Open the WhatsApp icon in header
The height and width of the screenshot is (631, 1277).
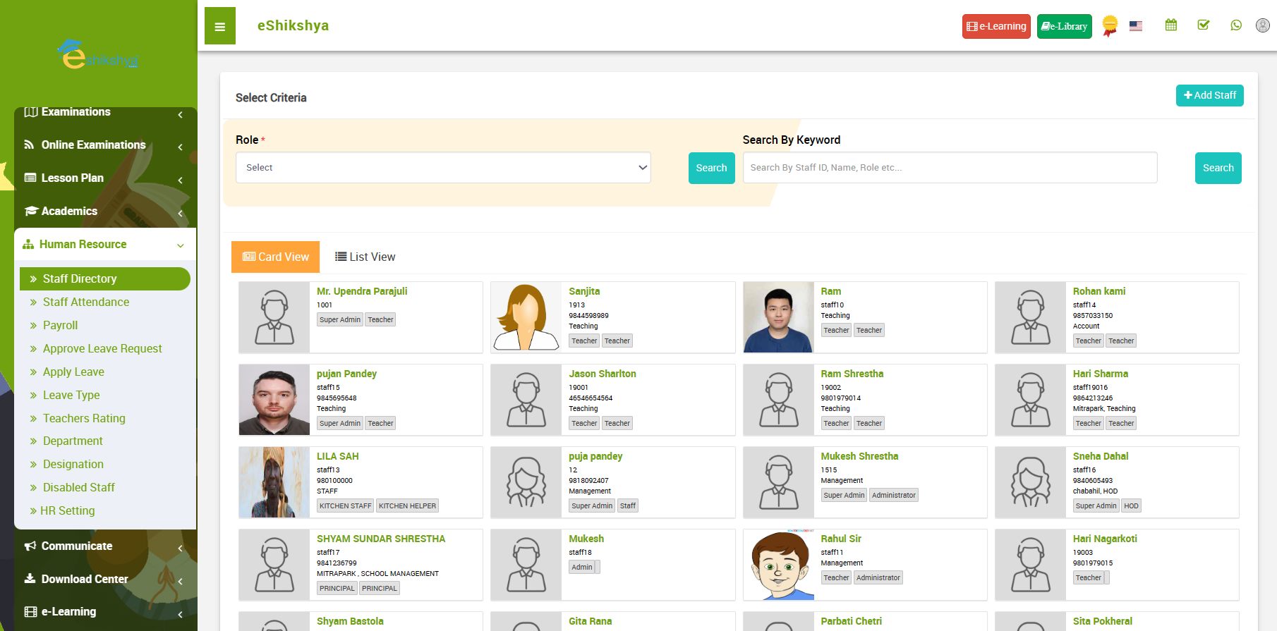[x=1235, y=25]
